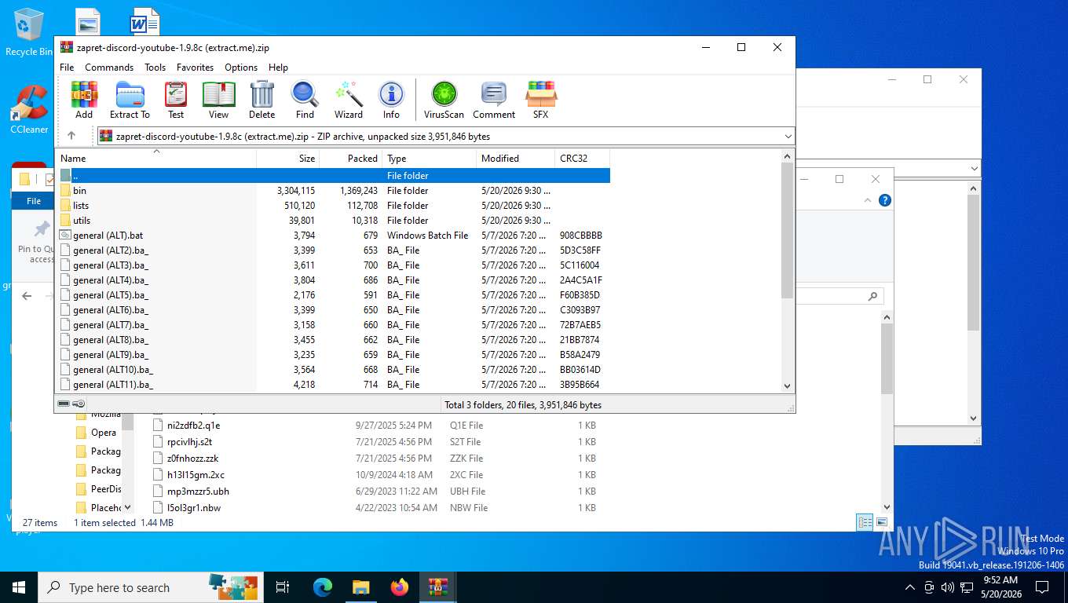Image resolution: width=1068 pixels, height=603 pixels.
Task: Switch Explorer to details view
Action: [x=865, y=522]
